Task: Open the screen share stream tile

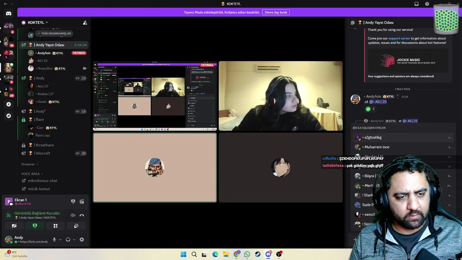Action: pyautogui.click(x=155, y=96)
